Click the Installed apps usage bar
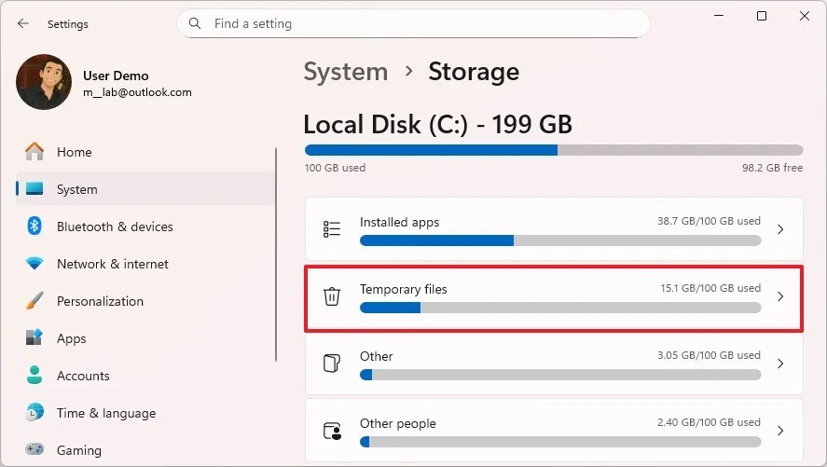The width and height of the screenshot is (827, 467). (560, 240)
